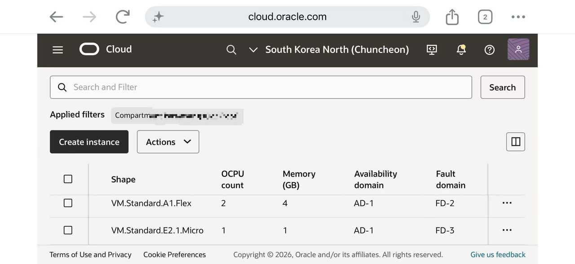Click the FD-3 fault domain cell
575x264 pixels.
pos(445,230)
